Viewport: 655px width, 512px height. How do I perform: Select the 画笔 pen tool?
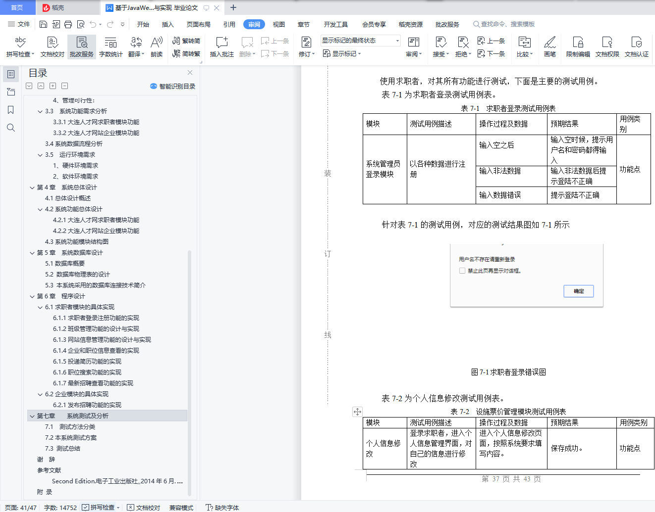[x=550, y=47]
